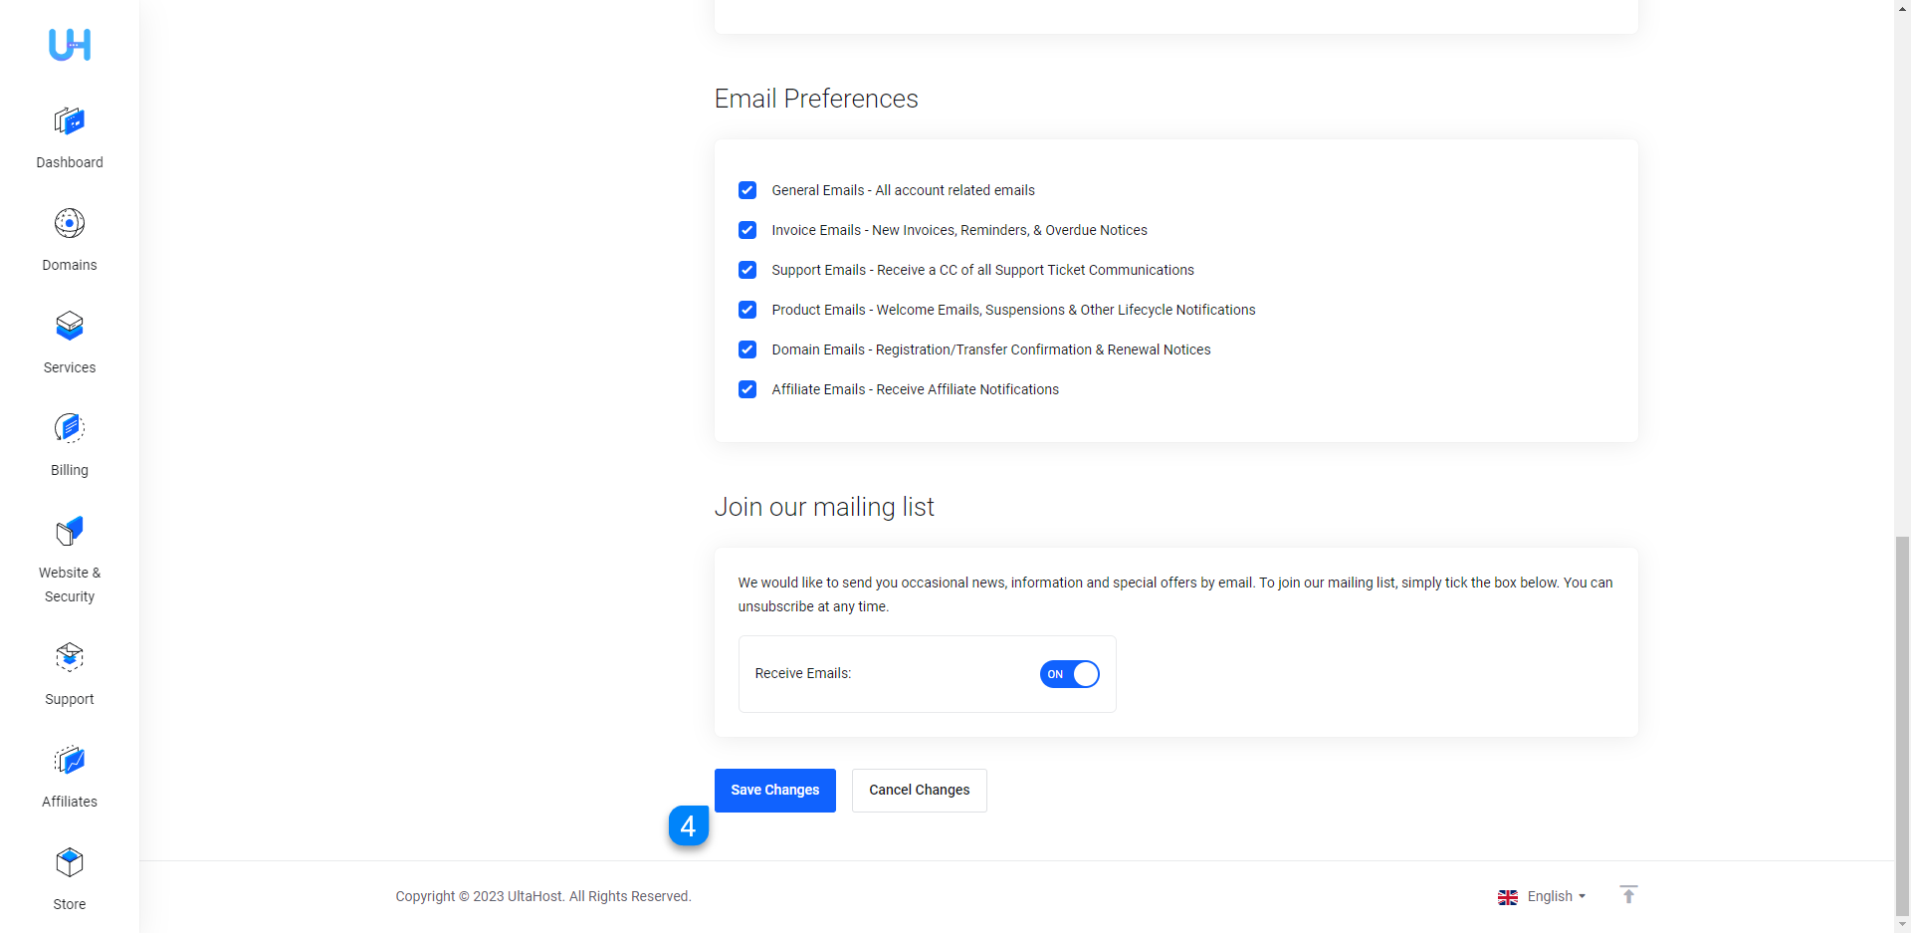Uncheck General Emails checkbox
Image resolution: width=1911 pixels, height=933 pixels.
(x=747, y=190)
